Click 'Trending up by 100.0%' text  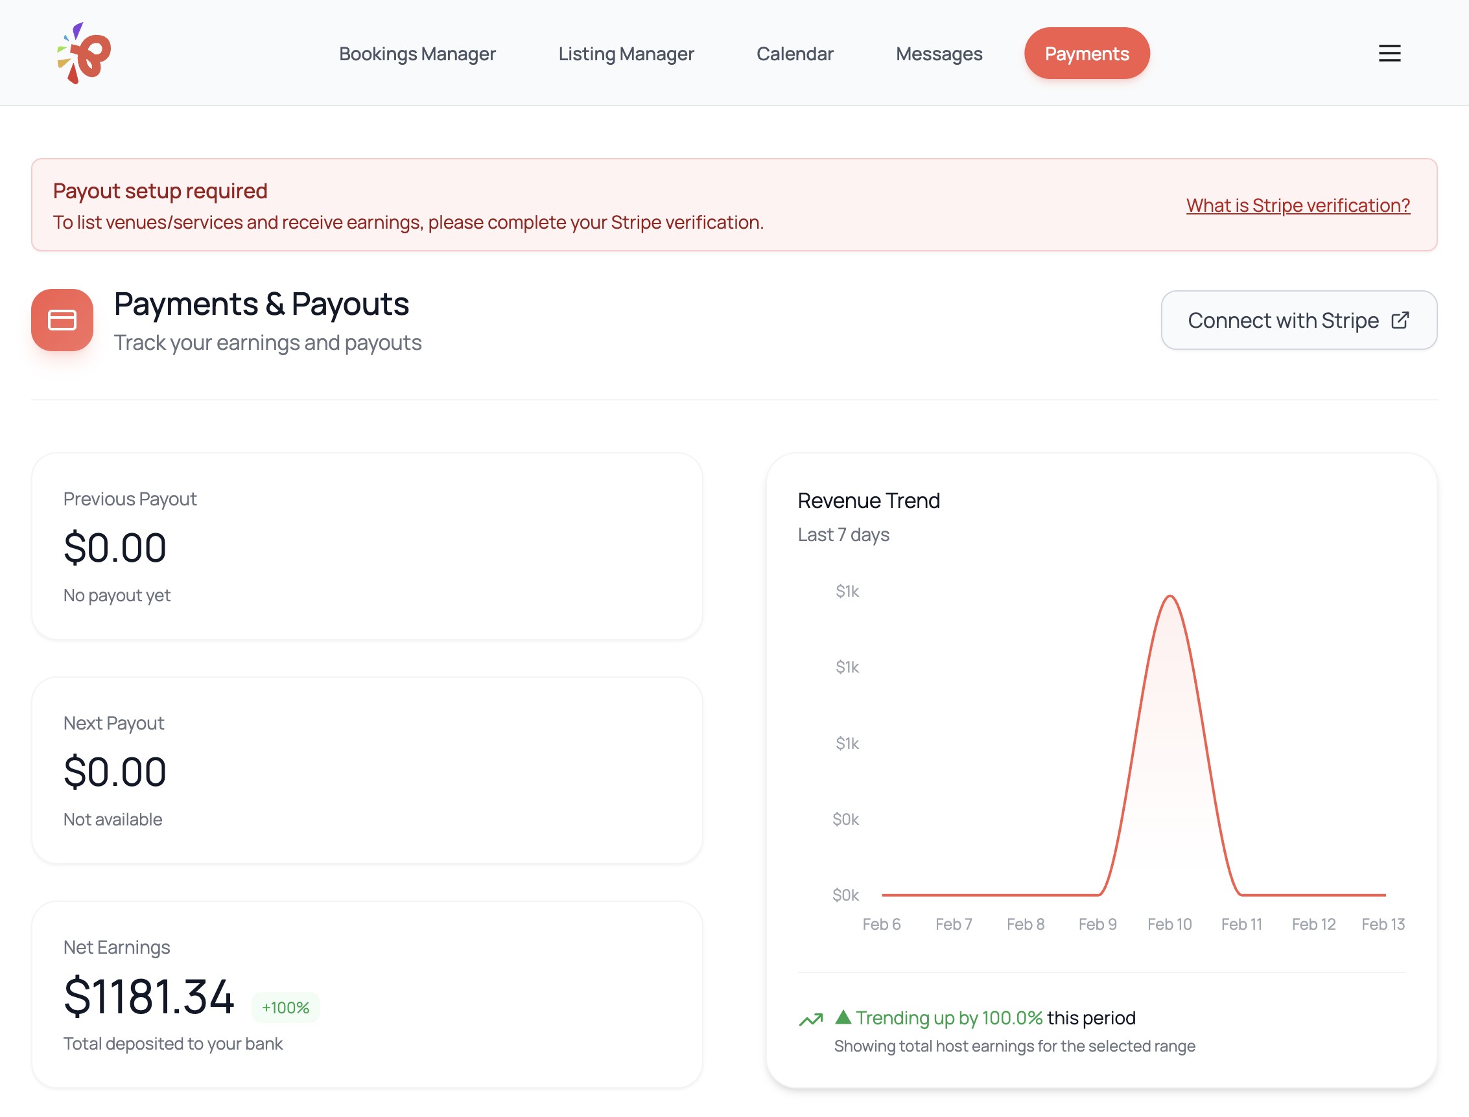click(948, 1018)
